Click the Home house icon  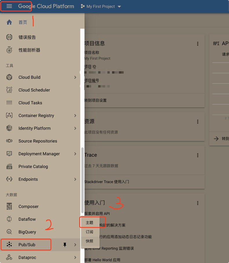[9, 22]
